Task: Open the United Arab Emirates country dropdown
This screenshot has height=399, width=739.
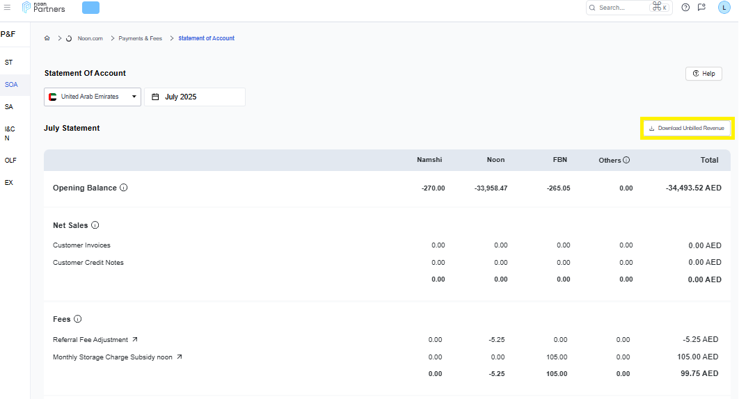Action: point(93,97)
